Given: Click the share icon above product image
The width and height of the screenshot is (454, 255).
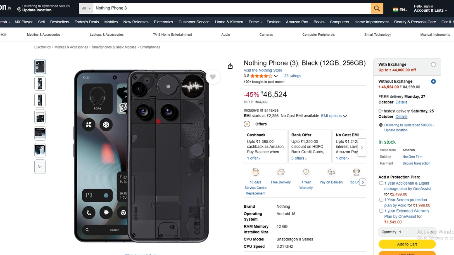Looking at the screenshot, I should [x=230, y=66].
